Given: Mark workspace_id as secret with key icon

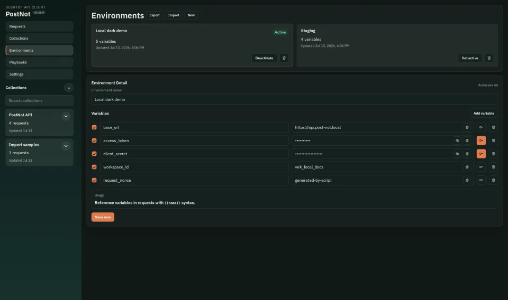Looking at the screenshot, I should coord(481,167).
